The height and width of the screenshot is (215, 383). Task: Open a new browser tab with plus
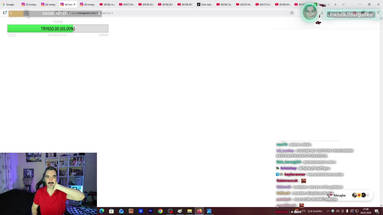[x=335, y=4]
